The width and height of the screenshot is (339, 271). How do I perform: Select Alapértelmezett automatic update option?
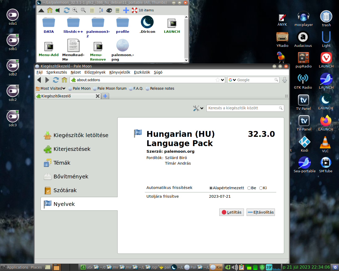click(x=227, y=188)
